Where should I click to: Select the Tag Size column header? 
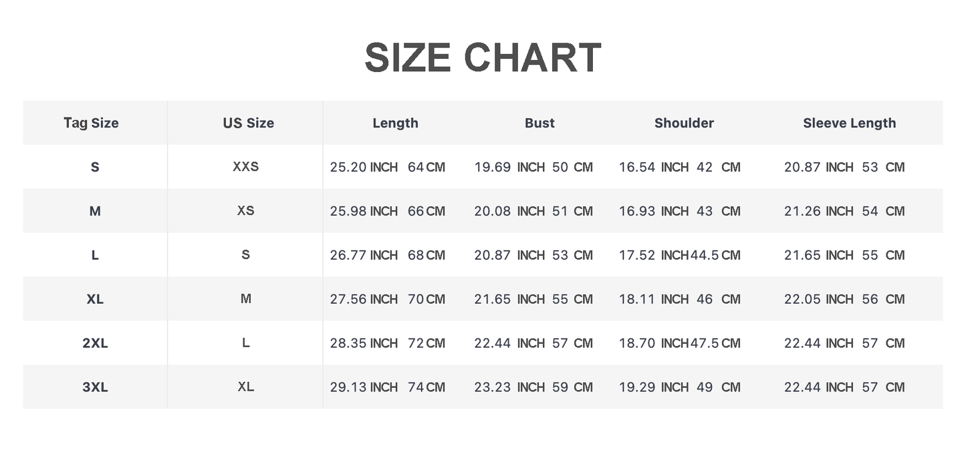(x=91, y=123)
